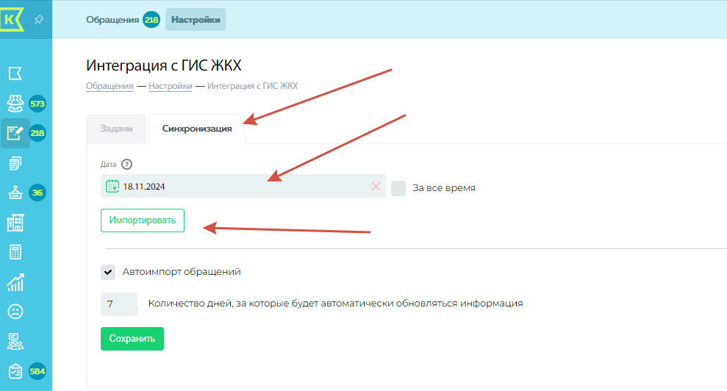Click the Количество дней description text
The height and width of the screenshot is (391, 727).
coord(335,304)
